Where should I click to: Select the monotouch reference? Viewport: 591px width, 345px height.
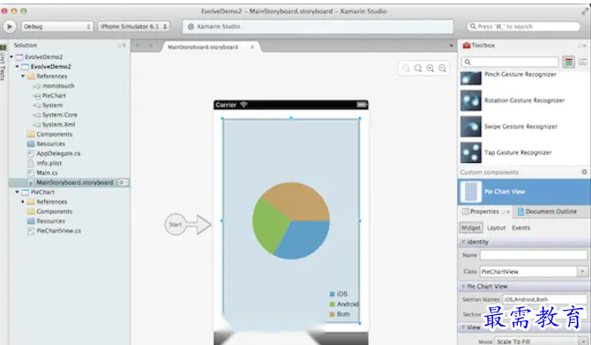coord(58,85)
